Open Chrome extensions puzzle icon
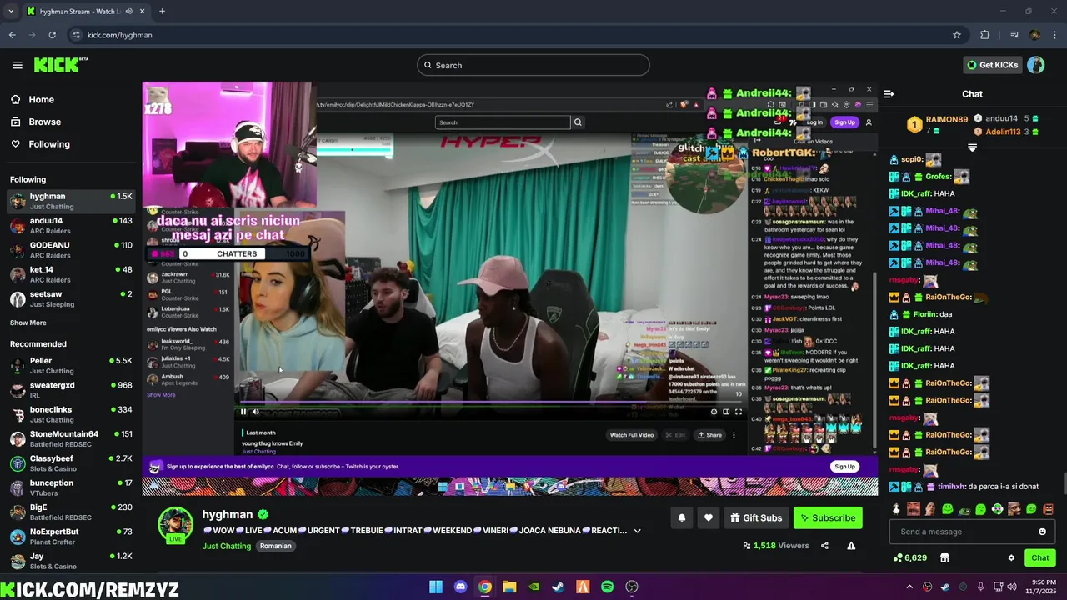The width and height of the screenshot is (1067, 600). coord(985,35)
